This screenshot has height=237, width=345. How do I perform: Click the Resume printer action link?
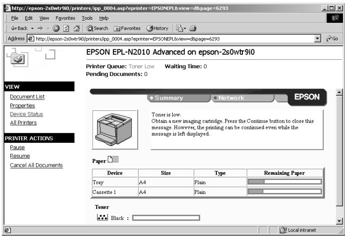point(20,156)
